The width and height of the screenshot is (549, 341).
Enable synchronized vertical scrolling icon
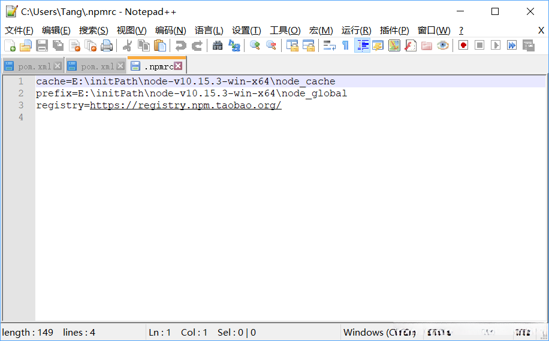[292, 45]
